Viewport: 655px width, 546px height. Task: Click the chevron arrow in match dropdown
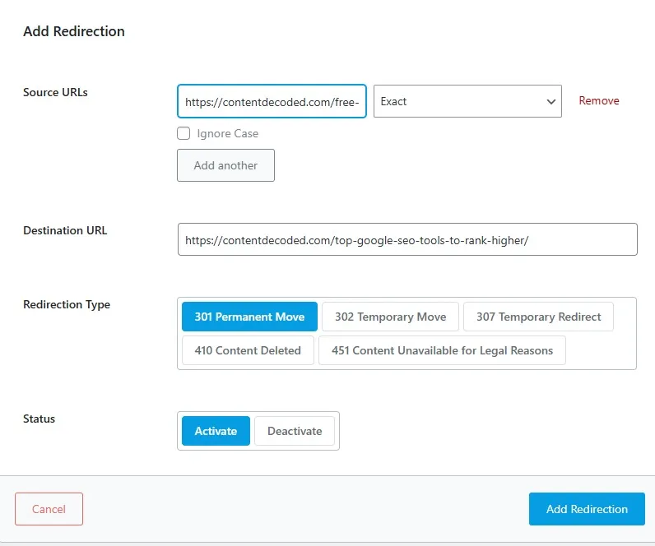click(550, 102)
